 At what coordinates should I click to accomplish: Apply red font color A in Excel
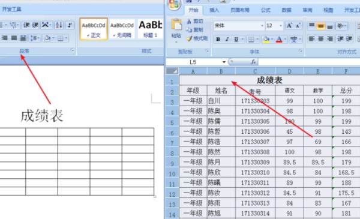pos(279,40)
